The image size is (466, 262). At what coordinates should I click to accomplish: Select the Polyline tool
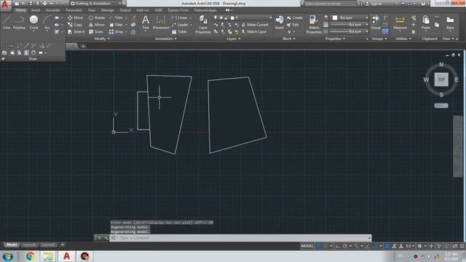coord(19,23)
